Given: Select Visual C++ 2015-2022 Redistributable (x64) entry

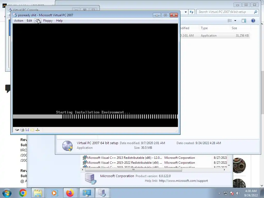Looking at the screenshot, I should 125,163.
